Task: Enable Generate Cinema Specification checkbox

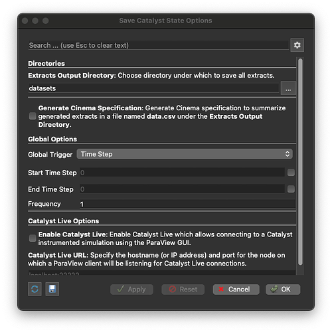Action: (33, 116)
